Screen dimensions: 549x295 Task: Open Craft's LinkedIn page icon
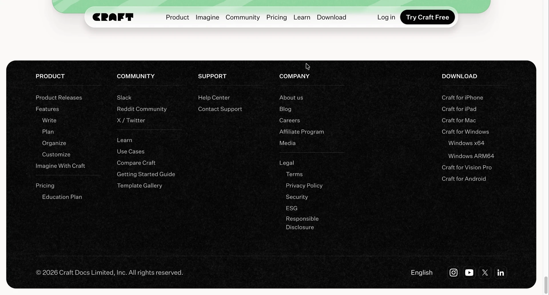501,272
